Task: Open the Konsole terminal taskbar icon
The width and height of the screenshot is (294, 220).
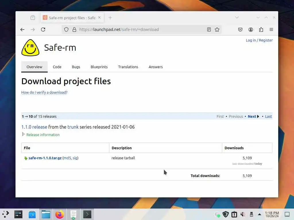Action: click(87, 214)
